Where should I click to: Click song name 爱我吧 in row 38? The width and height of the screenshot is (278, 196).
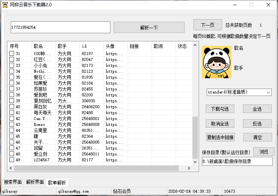click(x=40, y=95)
